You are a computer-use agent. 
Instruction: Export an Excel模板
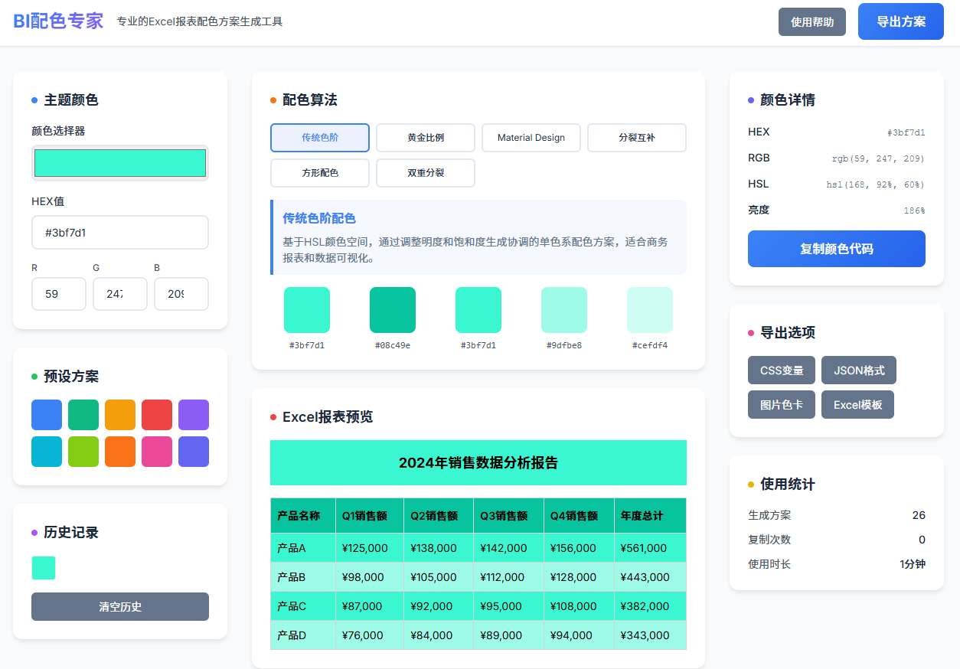pos(857,405)
